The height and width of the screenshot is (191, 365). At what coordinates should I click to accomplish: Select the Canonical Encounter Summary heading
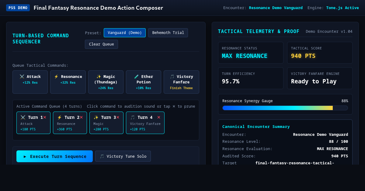click(x=256, y=127)
